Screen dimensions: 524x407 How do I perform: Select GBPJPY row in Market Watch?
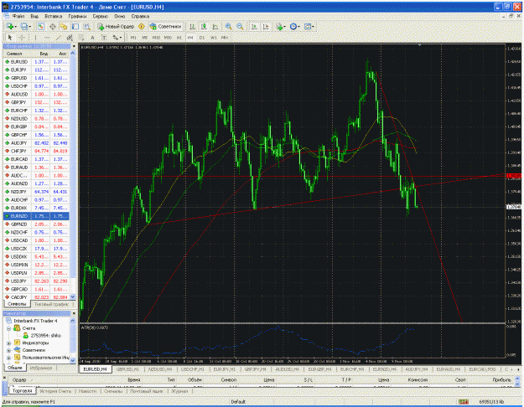36,102
